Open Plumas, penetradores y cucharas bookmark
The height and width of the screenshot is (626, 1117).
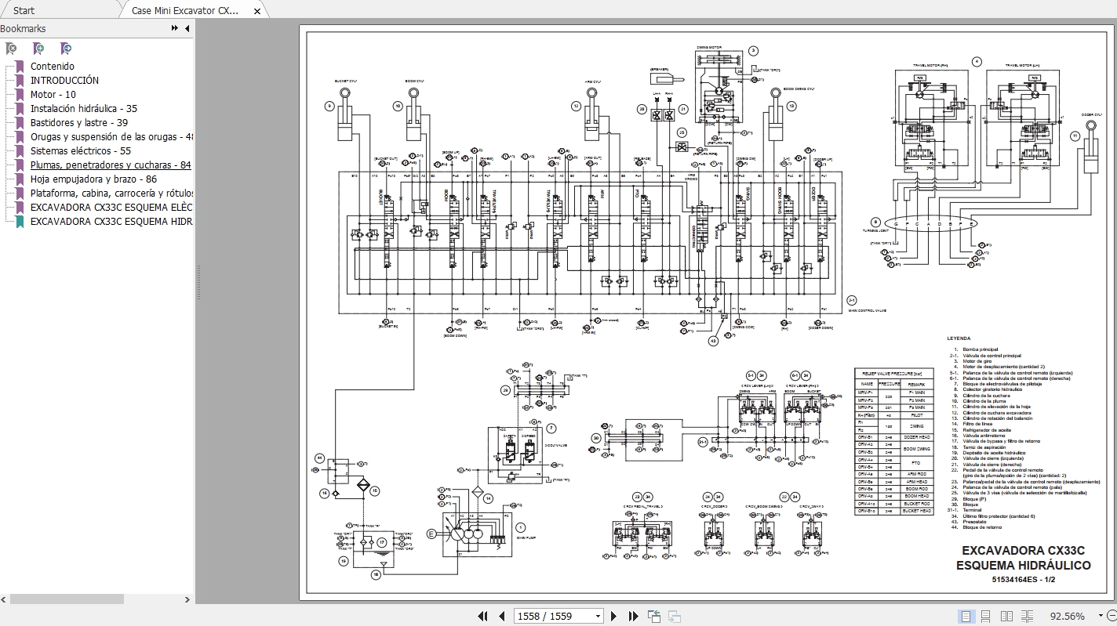(111, 165)
